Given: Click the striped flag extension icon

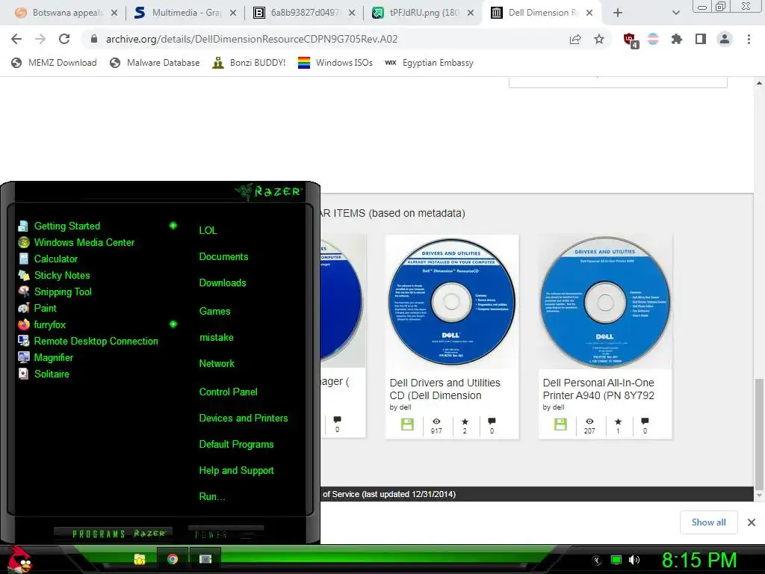Looking at the screenshot, I should (653, 39).
